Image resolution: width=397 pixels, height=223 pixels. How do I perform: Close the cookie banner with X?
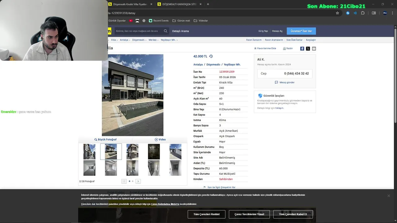point(389,196)
